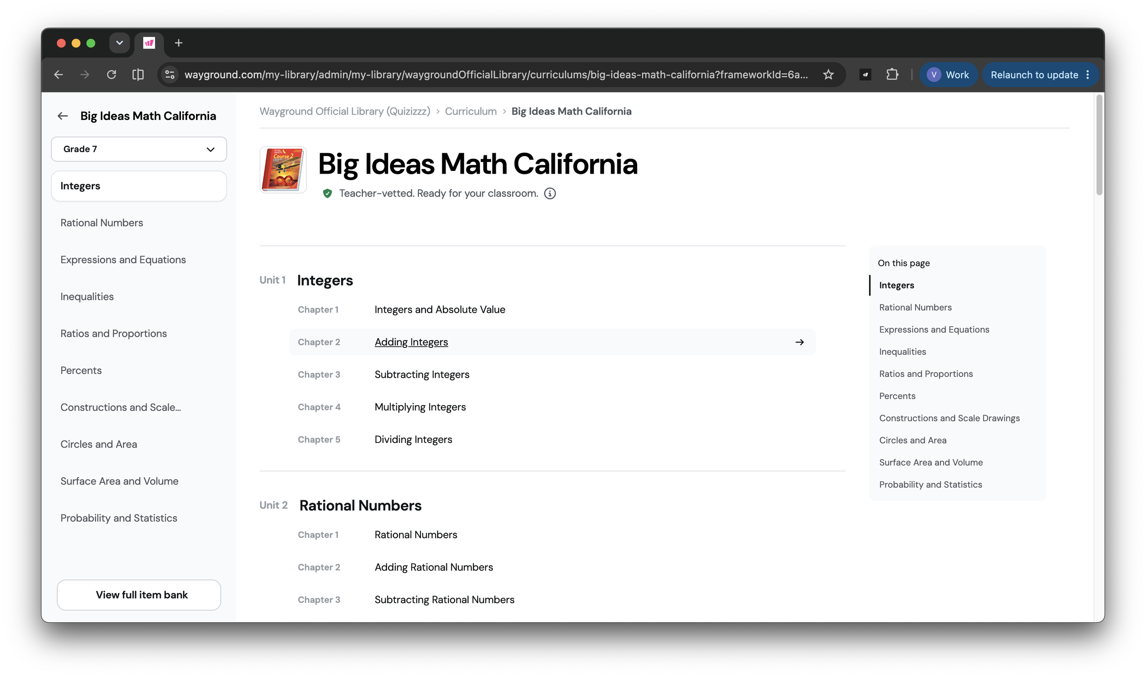Jump to Inequalities in On this page

[902, 352]
